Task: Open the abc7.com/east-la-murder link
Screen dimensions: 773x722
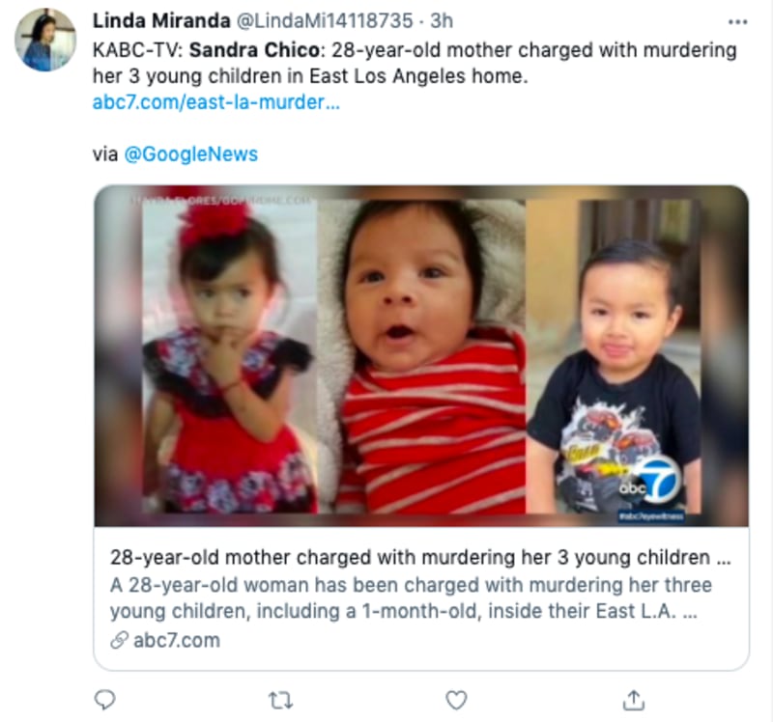Action: (x=215, y=102)
